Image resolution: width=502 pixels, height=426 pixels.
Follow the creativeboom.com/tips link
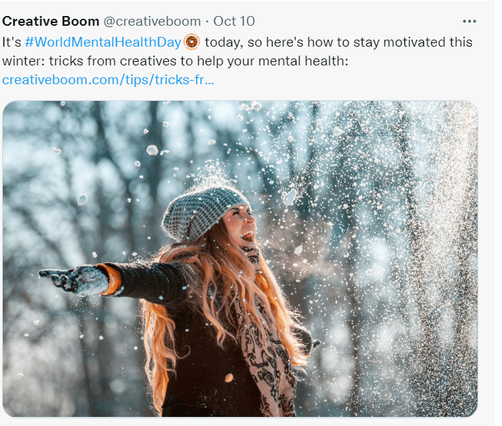108,79
